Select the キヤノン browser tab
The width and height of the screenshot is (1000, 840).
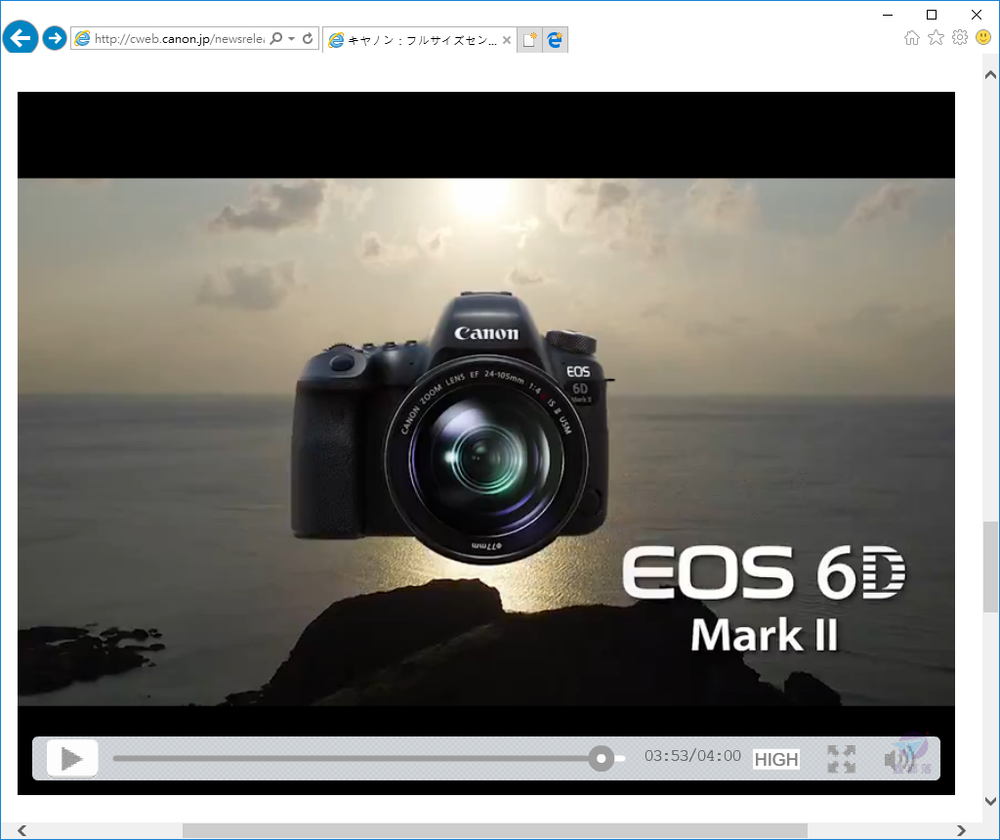(x=420, y=40)
